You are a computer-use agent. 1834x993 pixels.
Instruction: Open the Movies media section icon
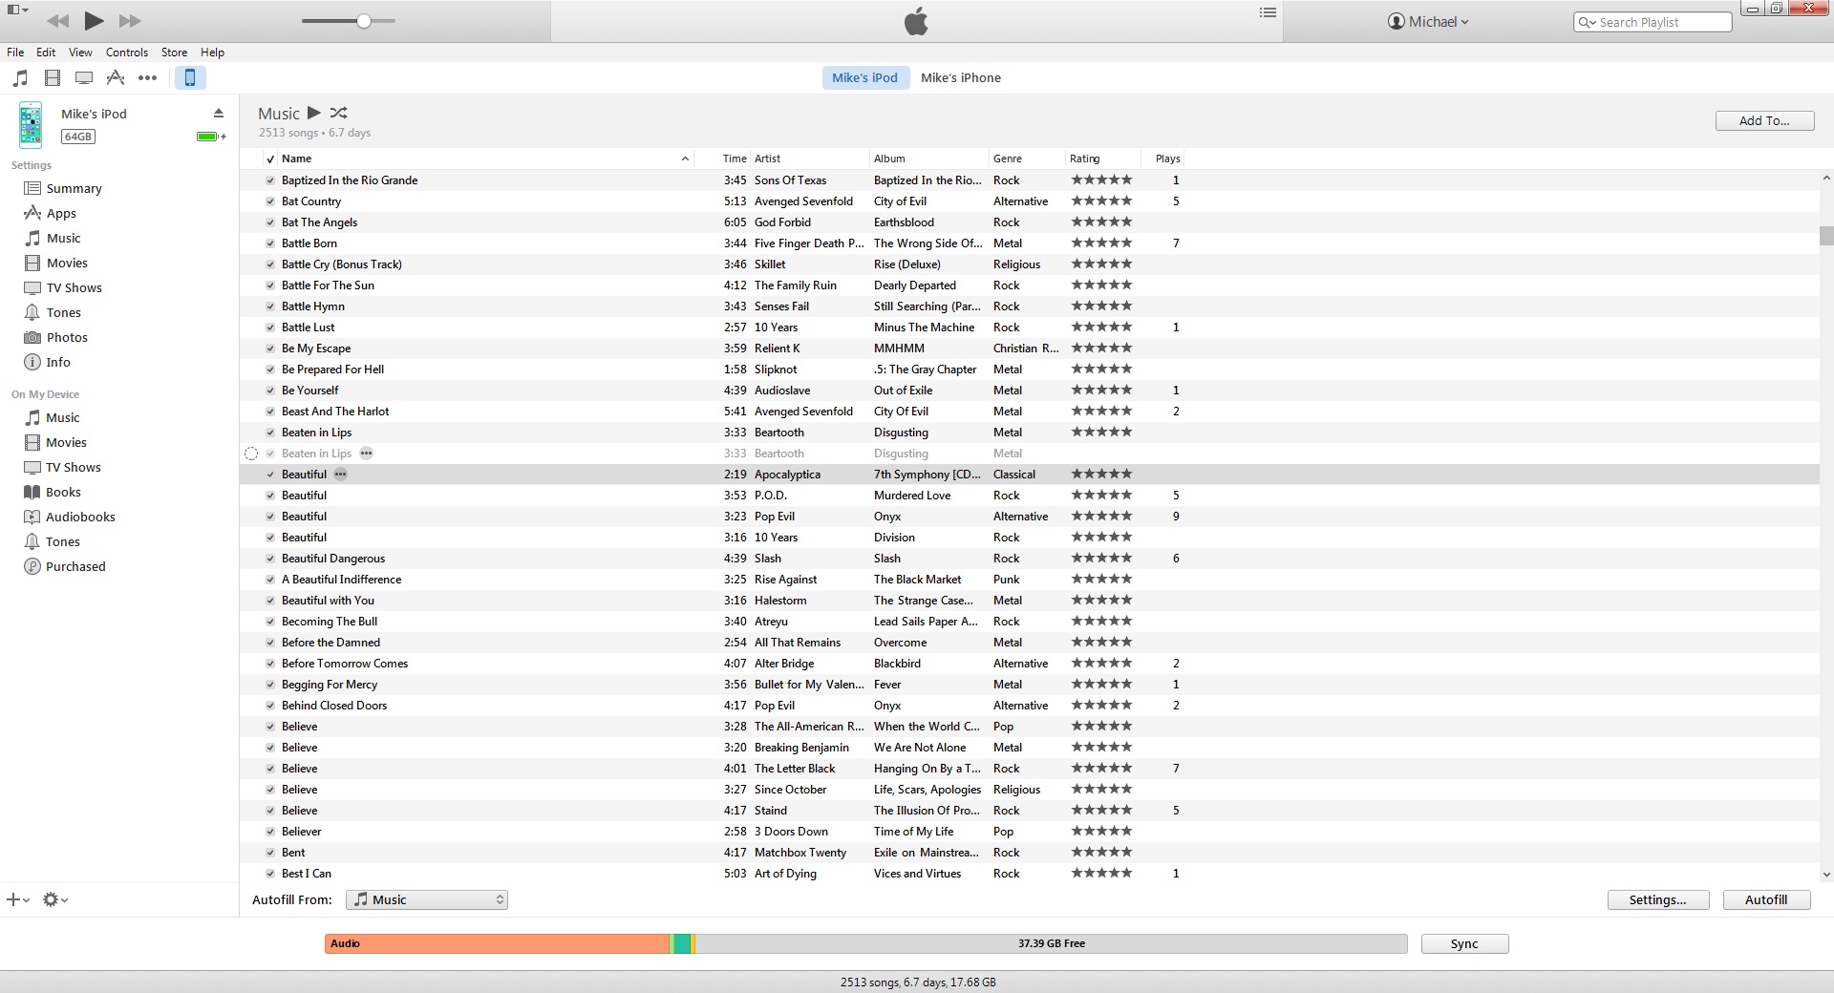53,78
